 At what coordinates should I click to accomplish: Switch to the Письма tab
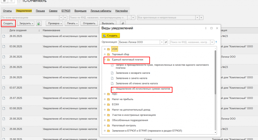coord(40,11)
